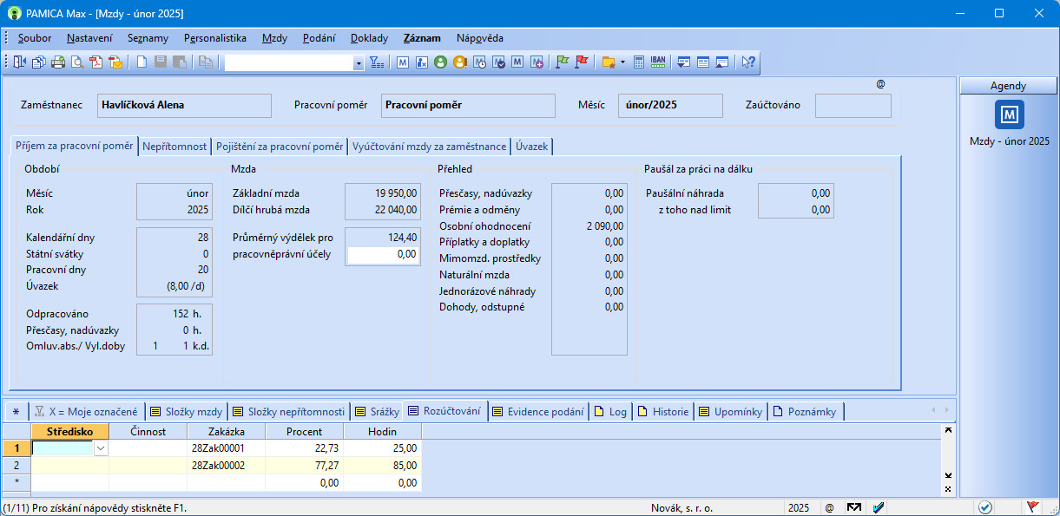Switch to the Nepřítomnost tab
The height and width of the screenshot is (516, 1060).
(x=174, y=147)
